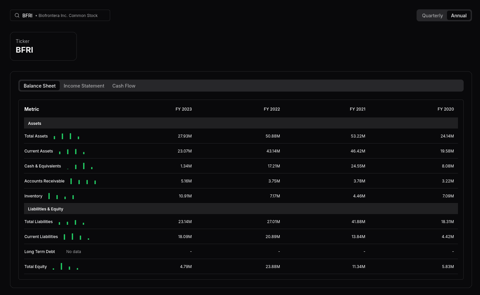This screenshot has width=480, height=295.
Task: Select the Current Liabilities row label
Action: (41, 237)
